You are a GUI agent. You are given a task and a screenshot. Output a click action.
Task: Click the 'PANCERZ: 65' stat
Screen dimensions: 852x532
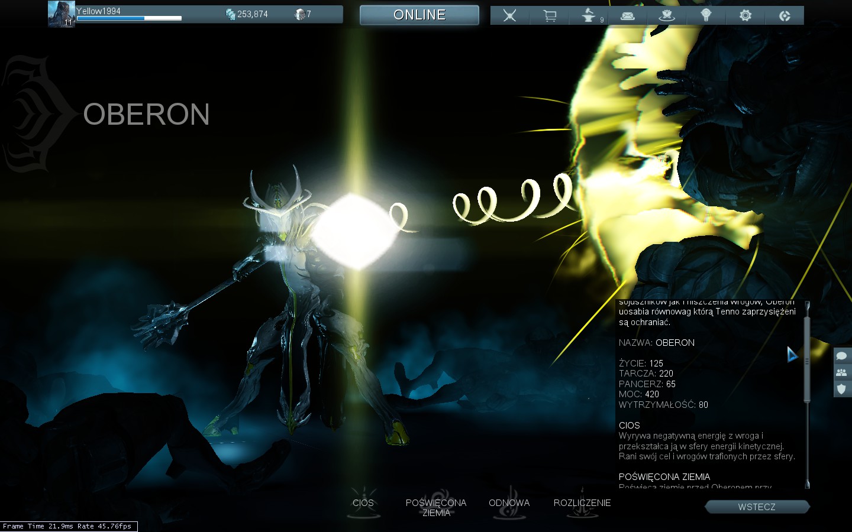pyautogui.click(x=647, y=384)
